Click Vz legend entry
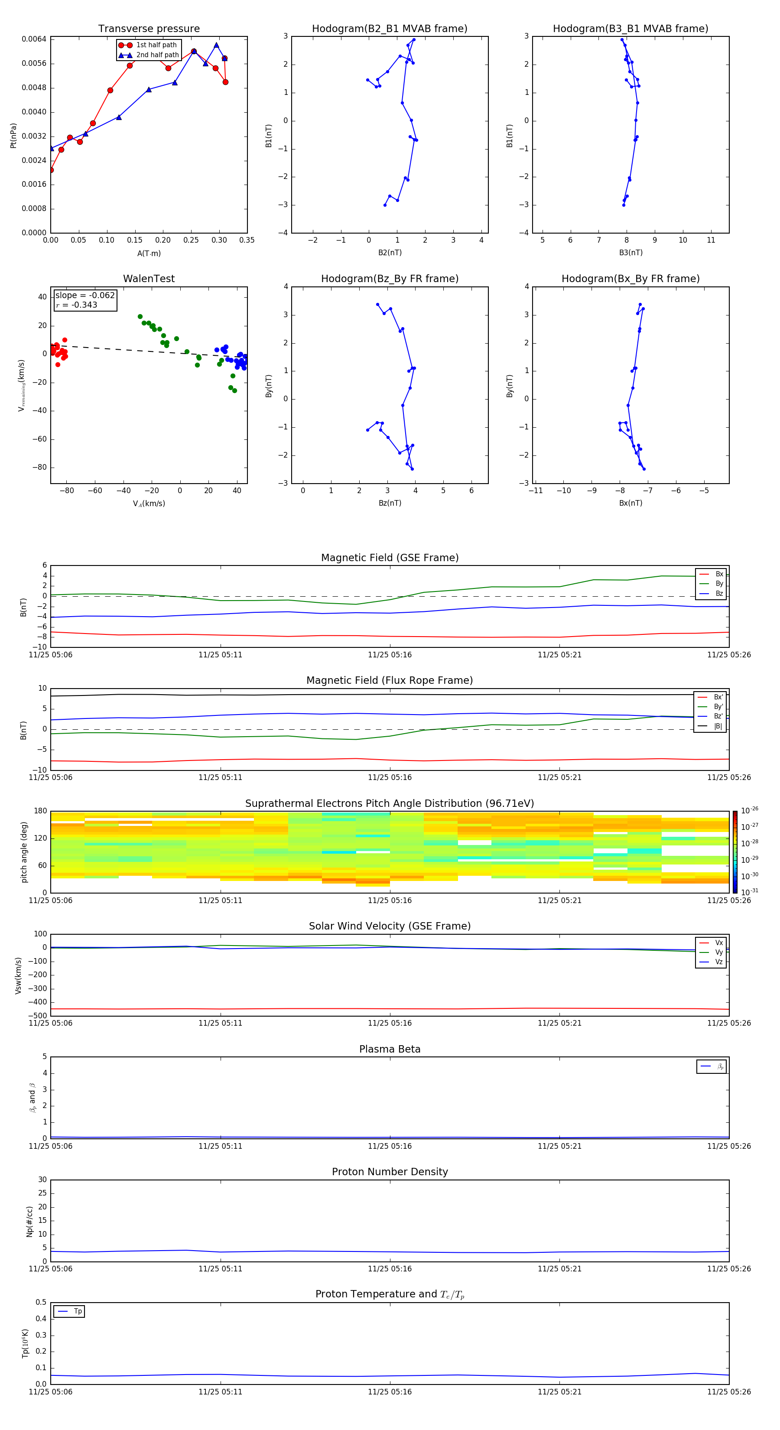The image size is (780, 1430). pyautogui.click(x=711, y=962)
